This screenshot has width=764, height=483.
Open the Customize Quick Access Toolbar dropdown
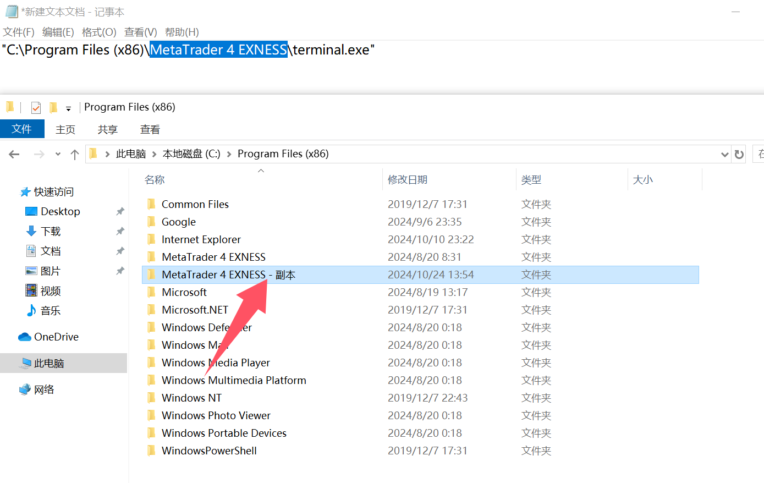(x=68, y=108)
